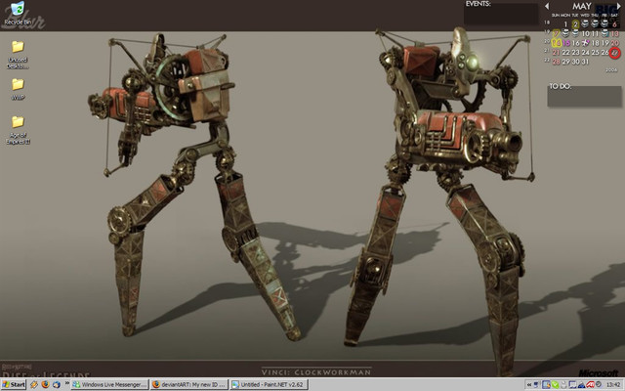Click the screen tray icon beside ATI area
Viewport: 625px width, 391px height.
(x=573, y=384)
